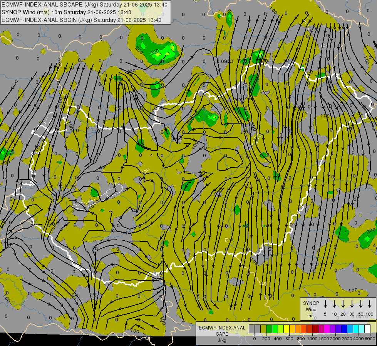The width and height of the screenshot is (377, 346).
Task: Click the '1500' tick label of CAPE scale
Action: pos(324,339)
